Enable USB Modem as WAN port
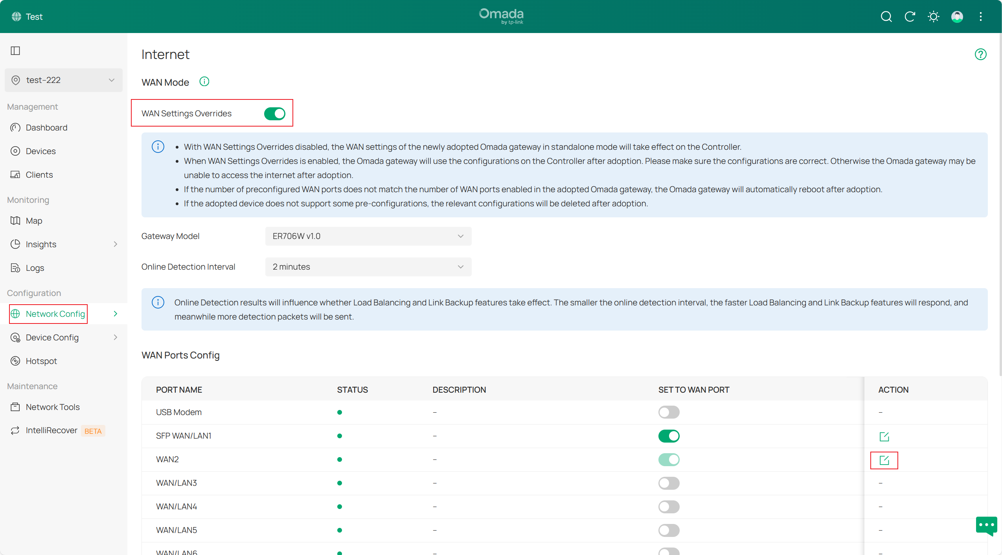 click(669, 412)
